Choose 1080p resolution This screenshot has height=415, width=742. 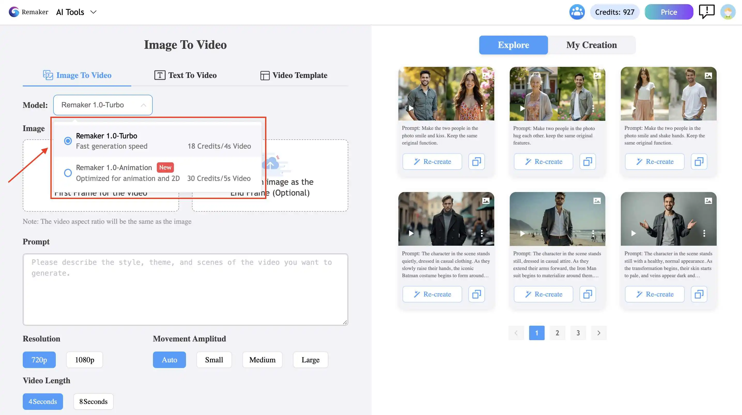[84, 360]
